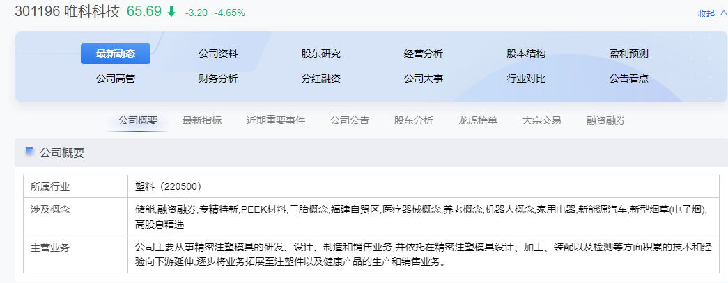Image resolution: width=728 pixels, height=283 pixels.
Task: Switch to 近期重要事件 tab
Action: (276, 120)
